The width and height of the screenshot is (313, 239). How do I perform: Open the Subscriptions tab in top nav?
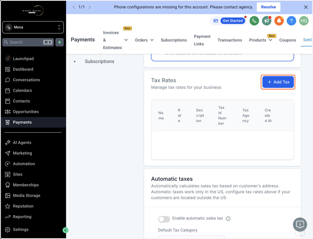point(174,40)
